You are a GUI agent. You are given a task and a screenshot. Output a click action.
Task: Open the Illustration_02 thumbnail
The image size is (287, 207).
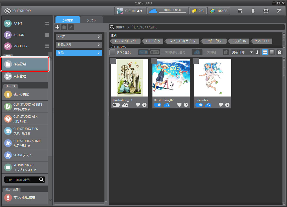pyautogui.click(x=171, y=78)
